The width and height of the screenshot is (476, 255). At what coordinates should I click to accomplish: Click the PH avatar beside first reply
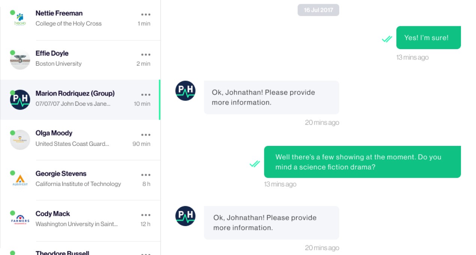click(186, 91)
